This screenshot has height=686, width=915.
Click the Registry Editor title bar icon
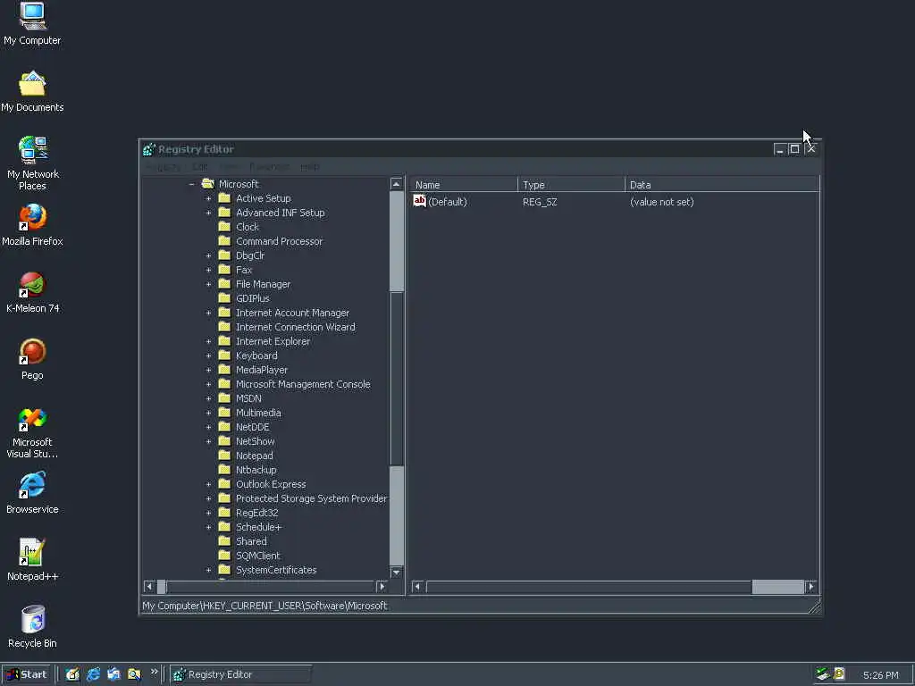coord(149,149)
